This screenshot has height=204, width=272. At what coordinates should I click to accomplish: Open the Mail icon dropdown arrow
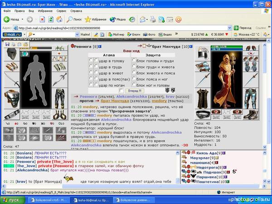point(147,19)
